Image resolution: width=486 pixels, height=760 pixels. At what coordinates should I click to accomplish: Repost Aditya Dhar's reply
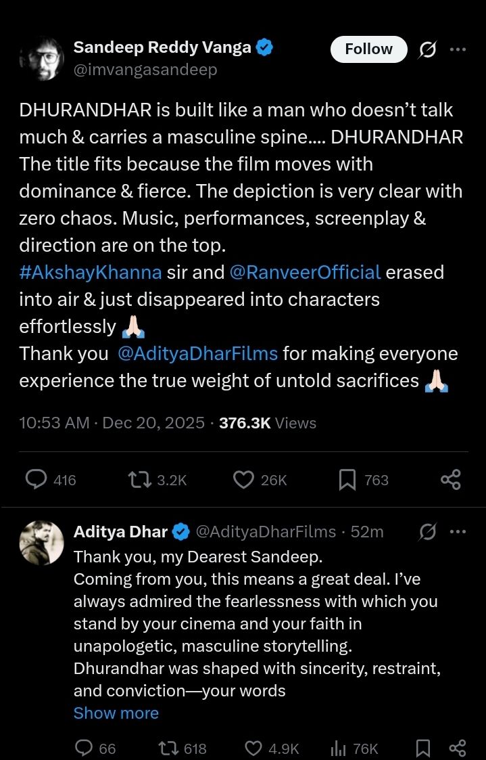168,748
